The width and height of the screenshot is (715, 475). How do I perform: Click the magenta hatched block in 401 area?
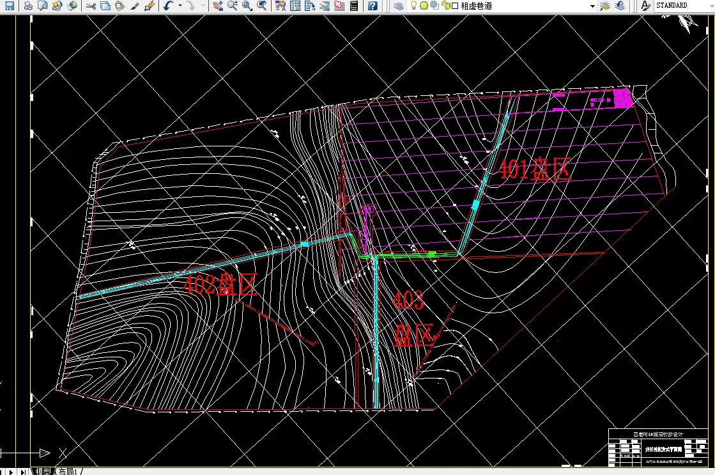pyautogui.click(x=623, y=98)
